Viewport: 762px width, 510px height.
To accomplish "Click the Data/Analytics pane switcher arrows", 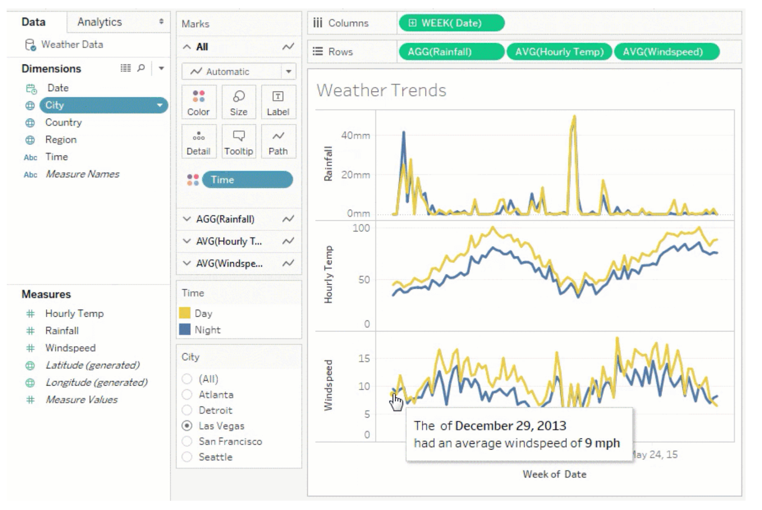I will coord(161,21).
